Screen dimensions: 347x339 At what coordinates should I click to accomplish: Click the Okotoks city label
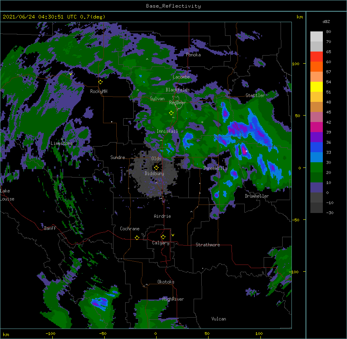tap(166, 282)
